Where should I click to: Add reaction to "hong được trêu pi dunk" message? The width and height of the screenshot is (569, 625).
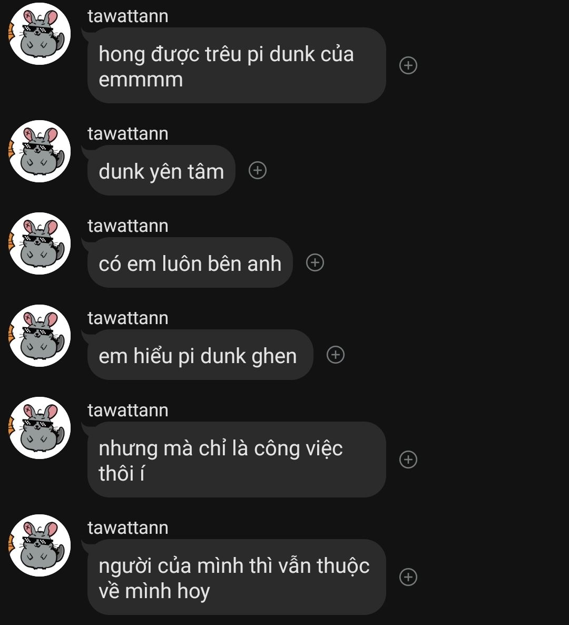[x=408, y=65]
